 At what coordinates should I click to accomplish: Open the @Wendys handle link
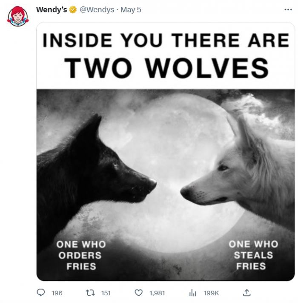(97, 10)
